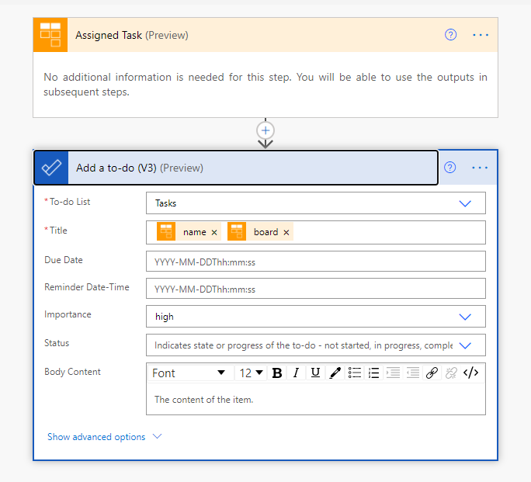The height and width of the screenshot is (482, 531).
Task: Toggle the HTML code view
Action: coord(470,373)
